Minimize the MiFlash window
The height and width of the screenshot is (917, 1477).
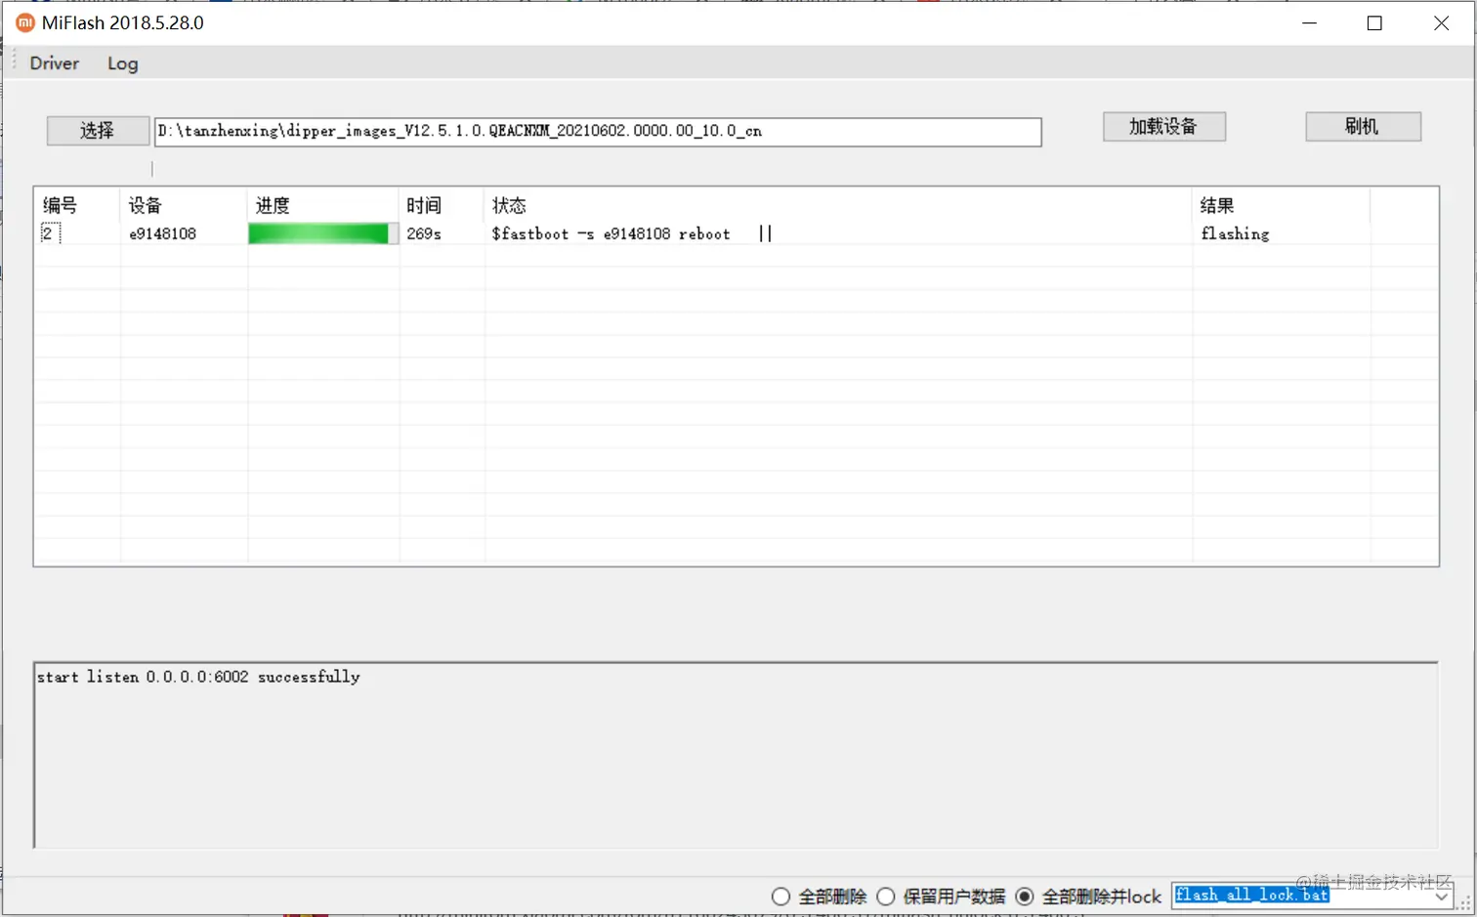1310,22
